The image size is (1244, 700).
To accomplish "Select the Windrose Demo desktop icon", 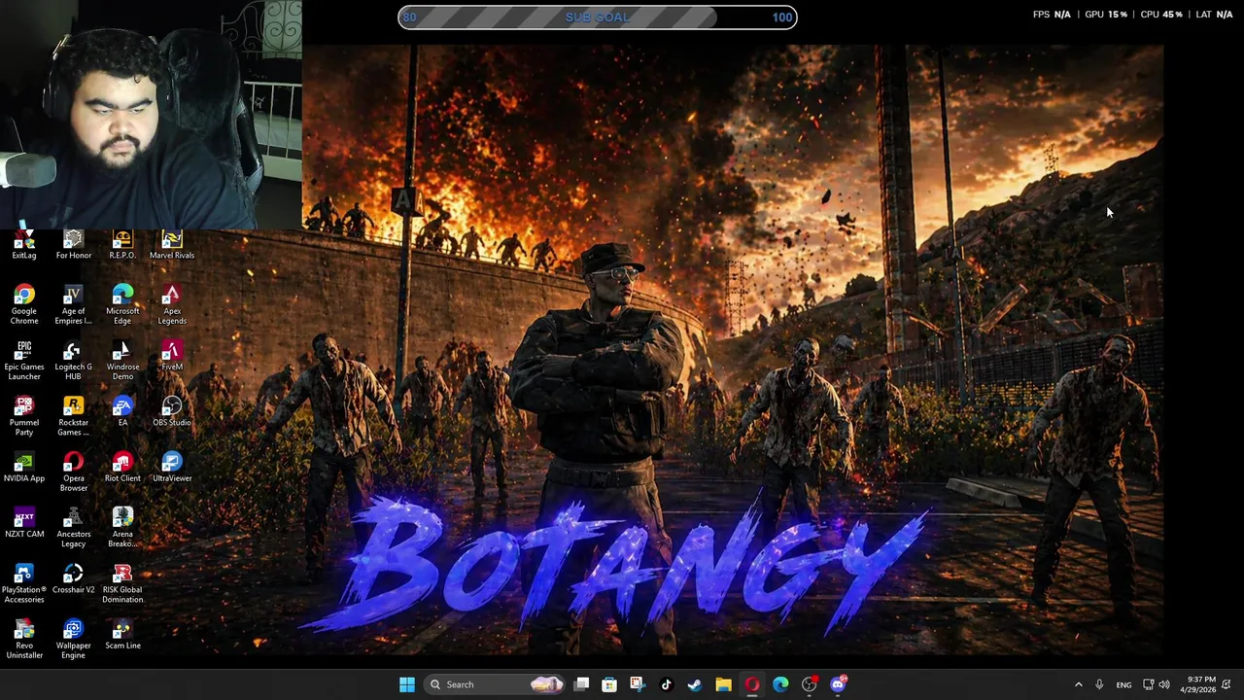I will (122, 361).
